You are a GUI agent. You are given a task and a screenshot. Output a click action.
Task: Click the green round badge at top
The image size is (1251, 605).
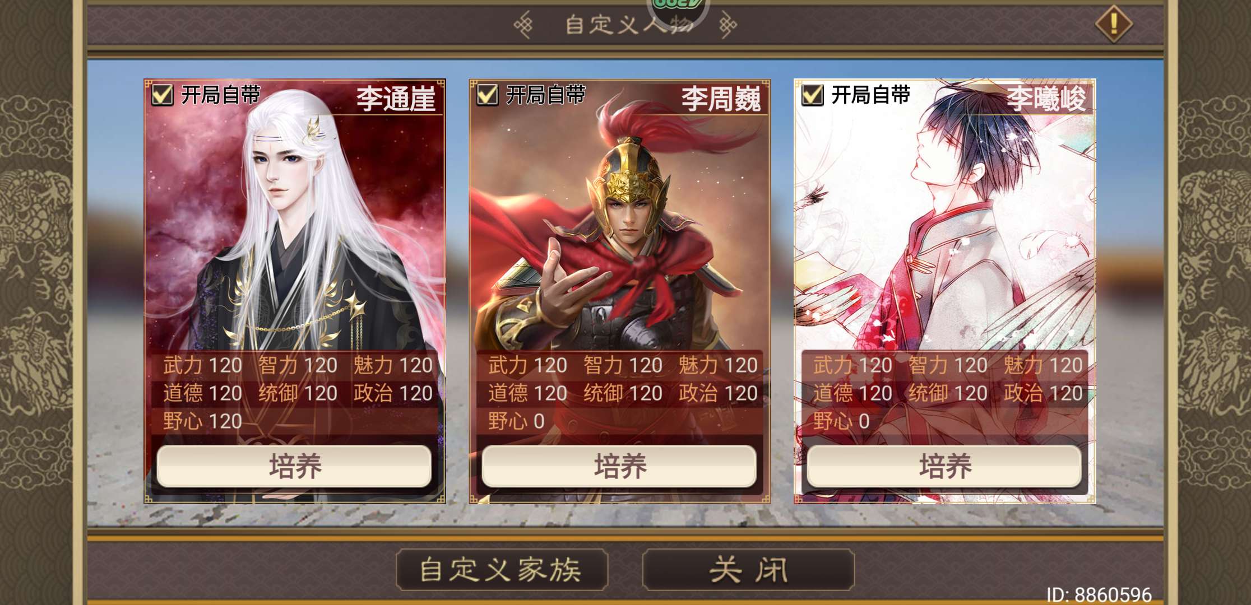[x=678, y=7]
